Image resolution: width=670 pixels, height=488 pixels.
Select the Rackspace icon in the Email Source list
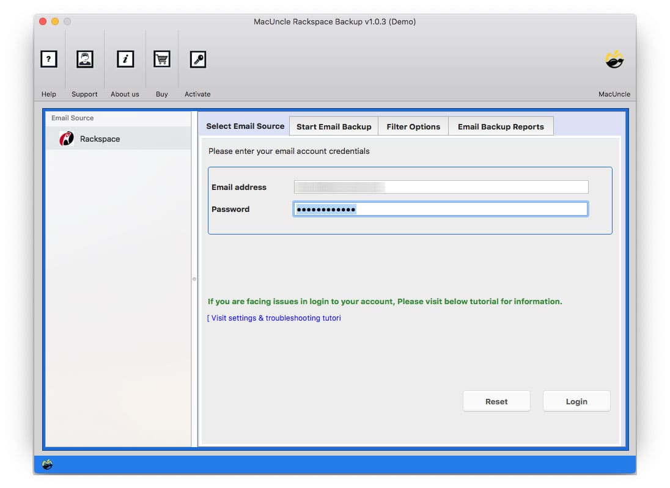click(x=66, y=139)
